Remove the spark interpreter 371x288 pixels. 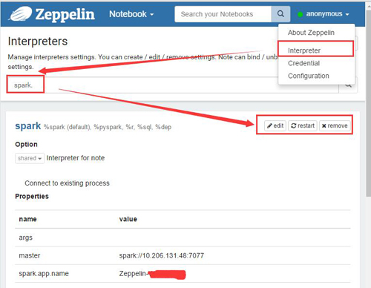click(335, 125)
